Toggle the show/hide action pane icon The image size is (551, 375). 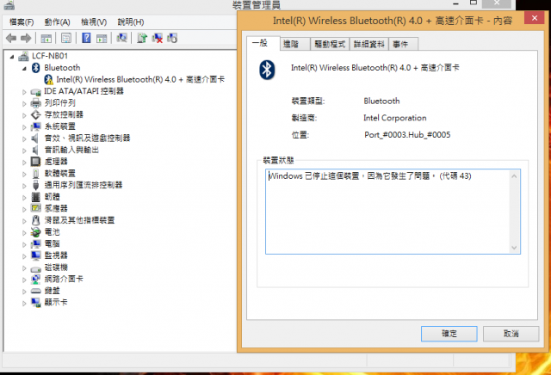(102, 38)
